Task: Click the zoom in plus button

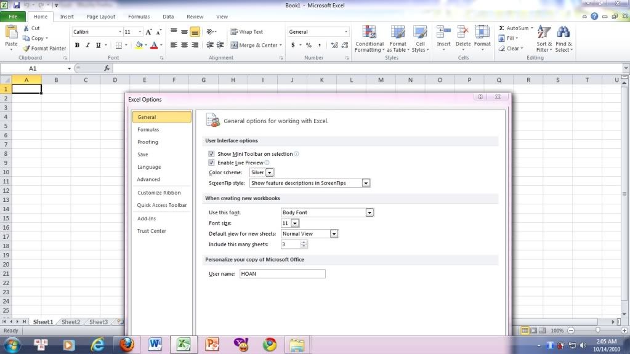Action: 624,330
